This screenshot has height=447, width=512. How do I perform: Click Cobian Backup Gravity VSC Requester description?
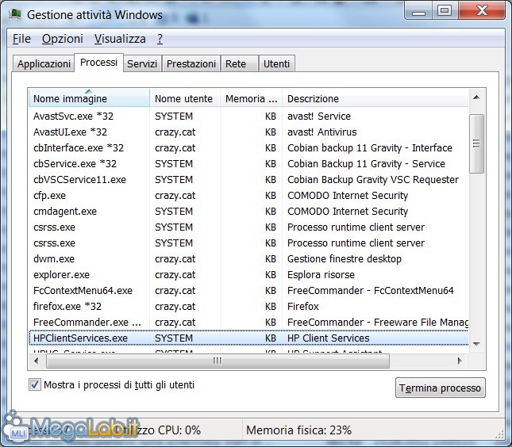373,180
